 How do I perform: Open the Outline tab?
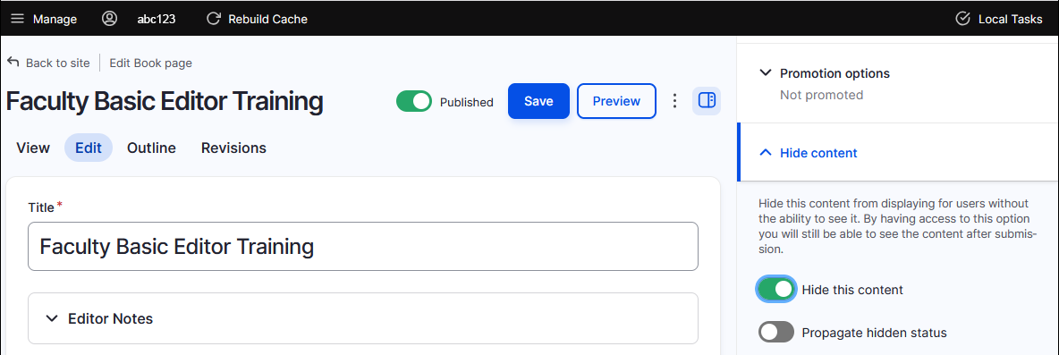click(151, 148)
